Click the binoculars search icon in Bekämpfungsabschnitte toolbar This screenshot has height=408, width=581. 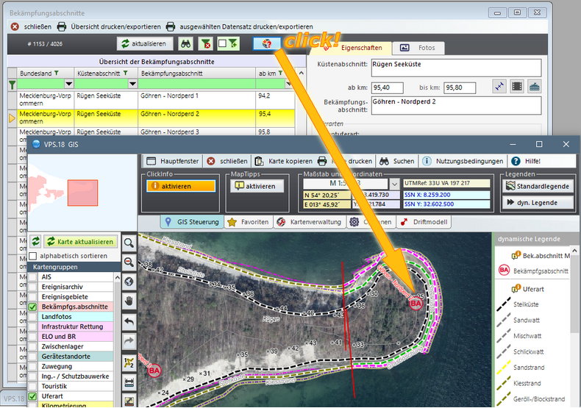(185, 43)
